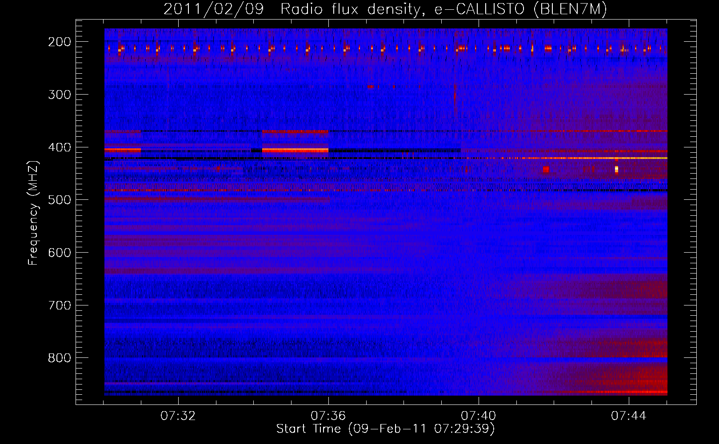The width and height of the screenshot is (719, 444).
Task: Click the 600 frequency tick label
Action: click(x=59, y=253)
